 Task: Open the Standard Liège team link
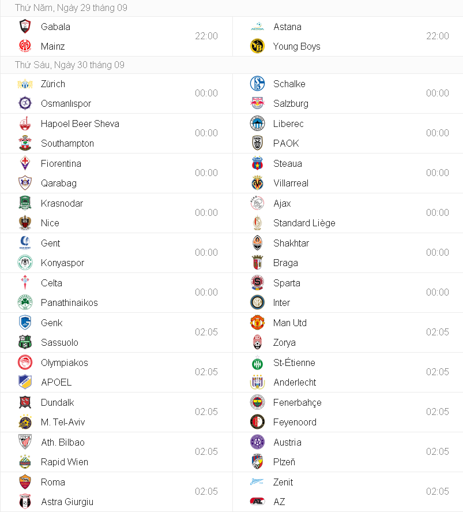pyautogui.click(x=304, y=223)
